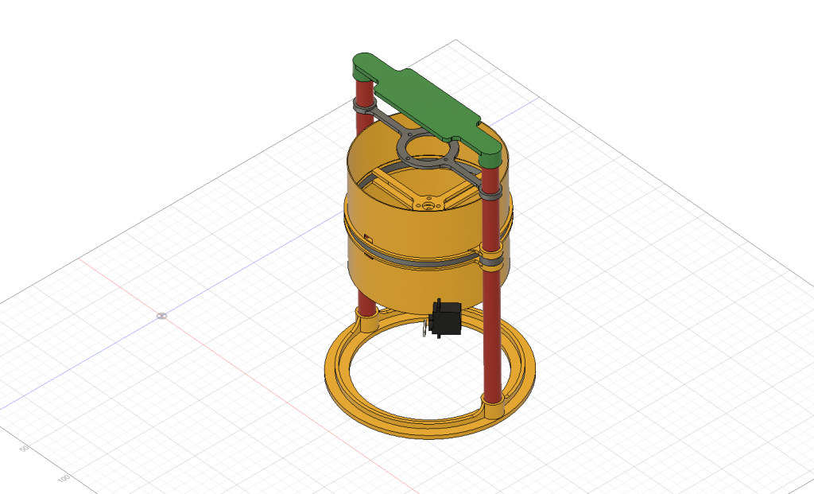Click the origin point marker left of the model
Screen dimensions: 814x494
161,316
